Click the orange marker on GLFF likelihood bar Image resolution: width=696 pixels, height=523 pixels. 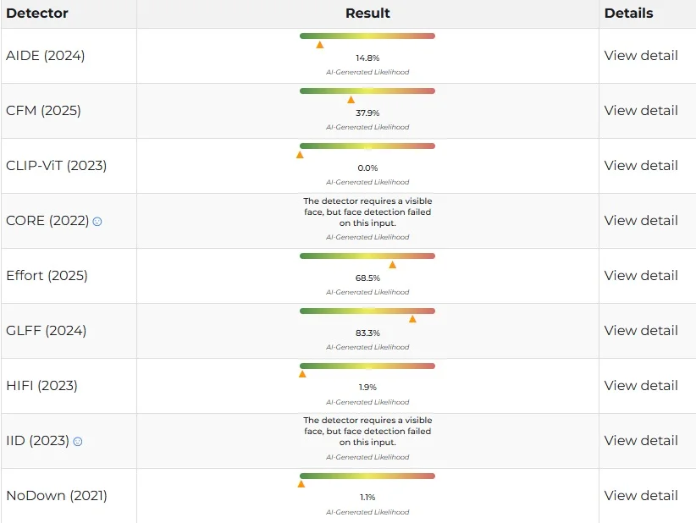412,319
